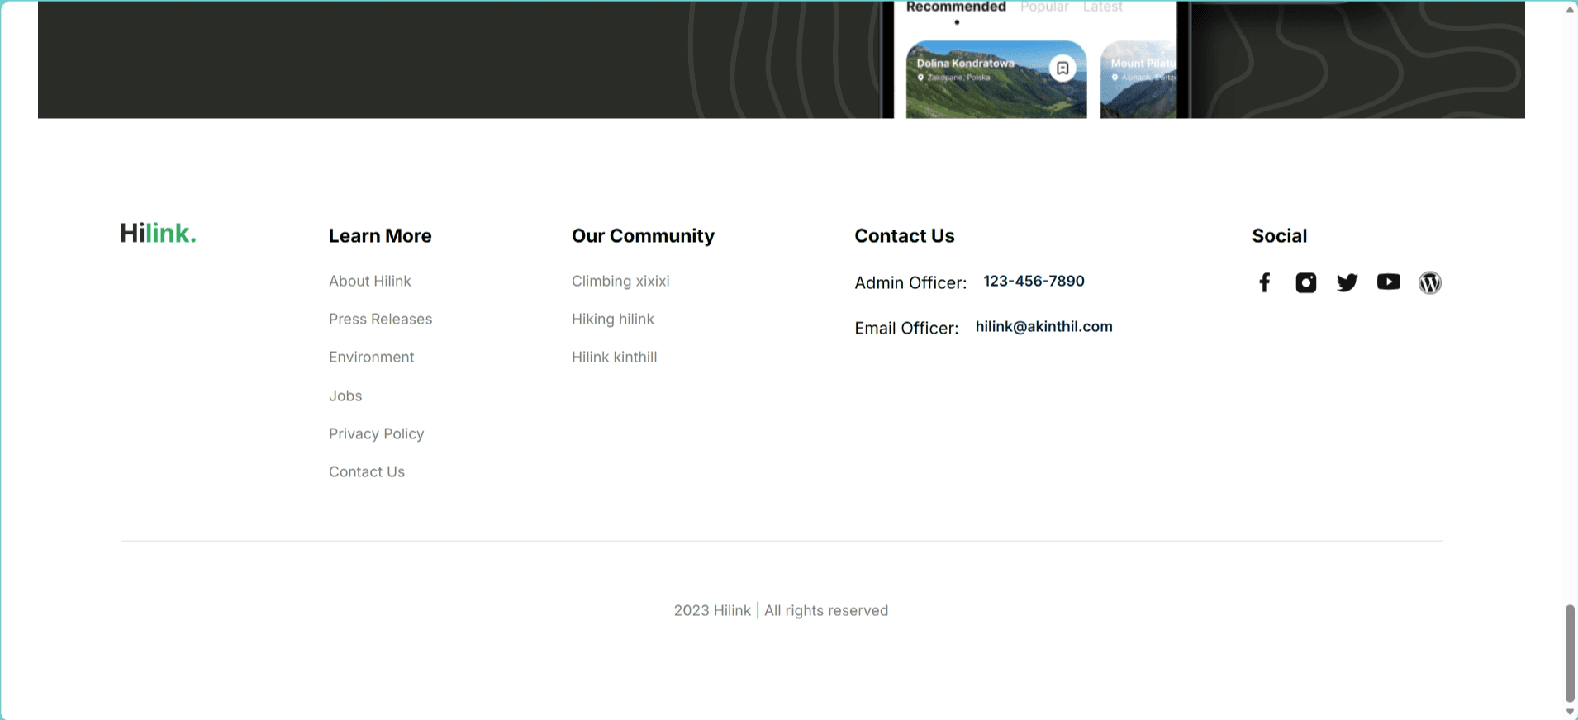Screen dimensions: 1578x720
Task: Click the email hilink@akinthil.com
Action: 1044,326
